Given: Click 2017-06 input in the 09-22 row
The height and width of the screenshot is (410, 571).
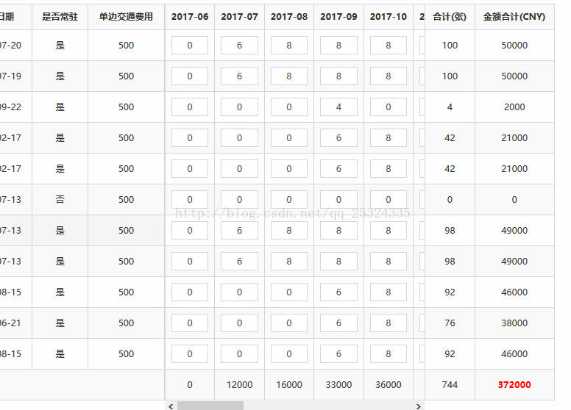Looking at the screenshot, I should tap(190, 107).
